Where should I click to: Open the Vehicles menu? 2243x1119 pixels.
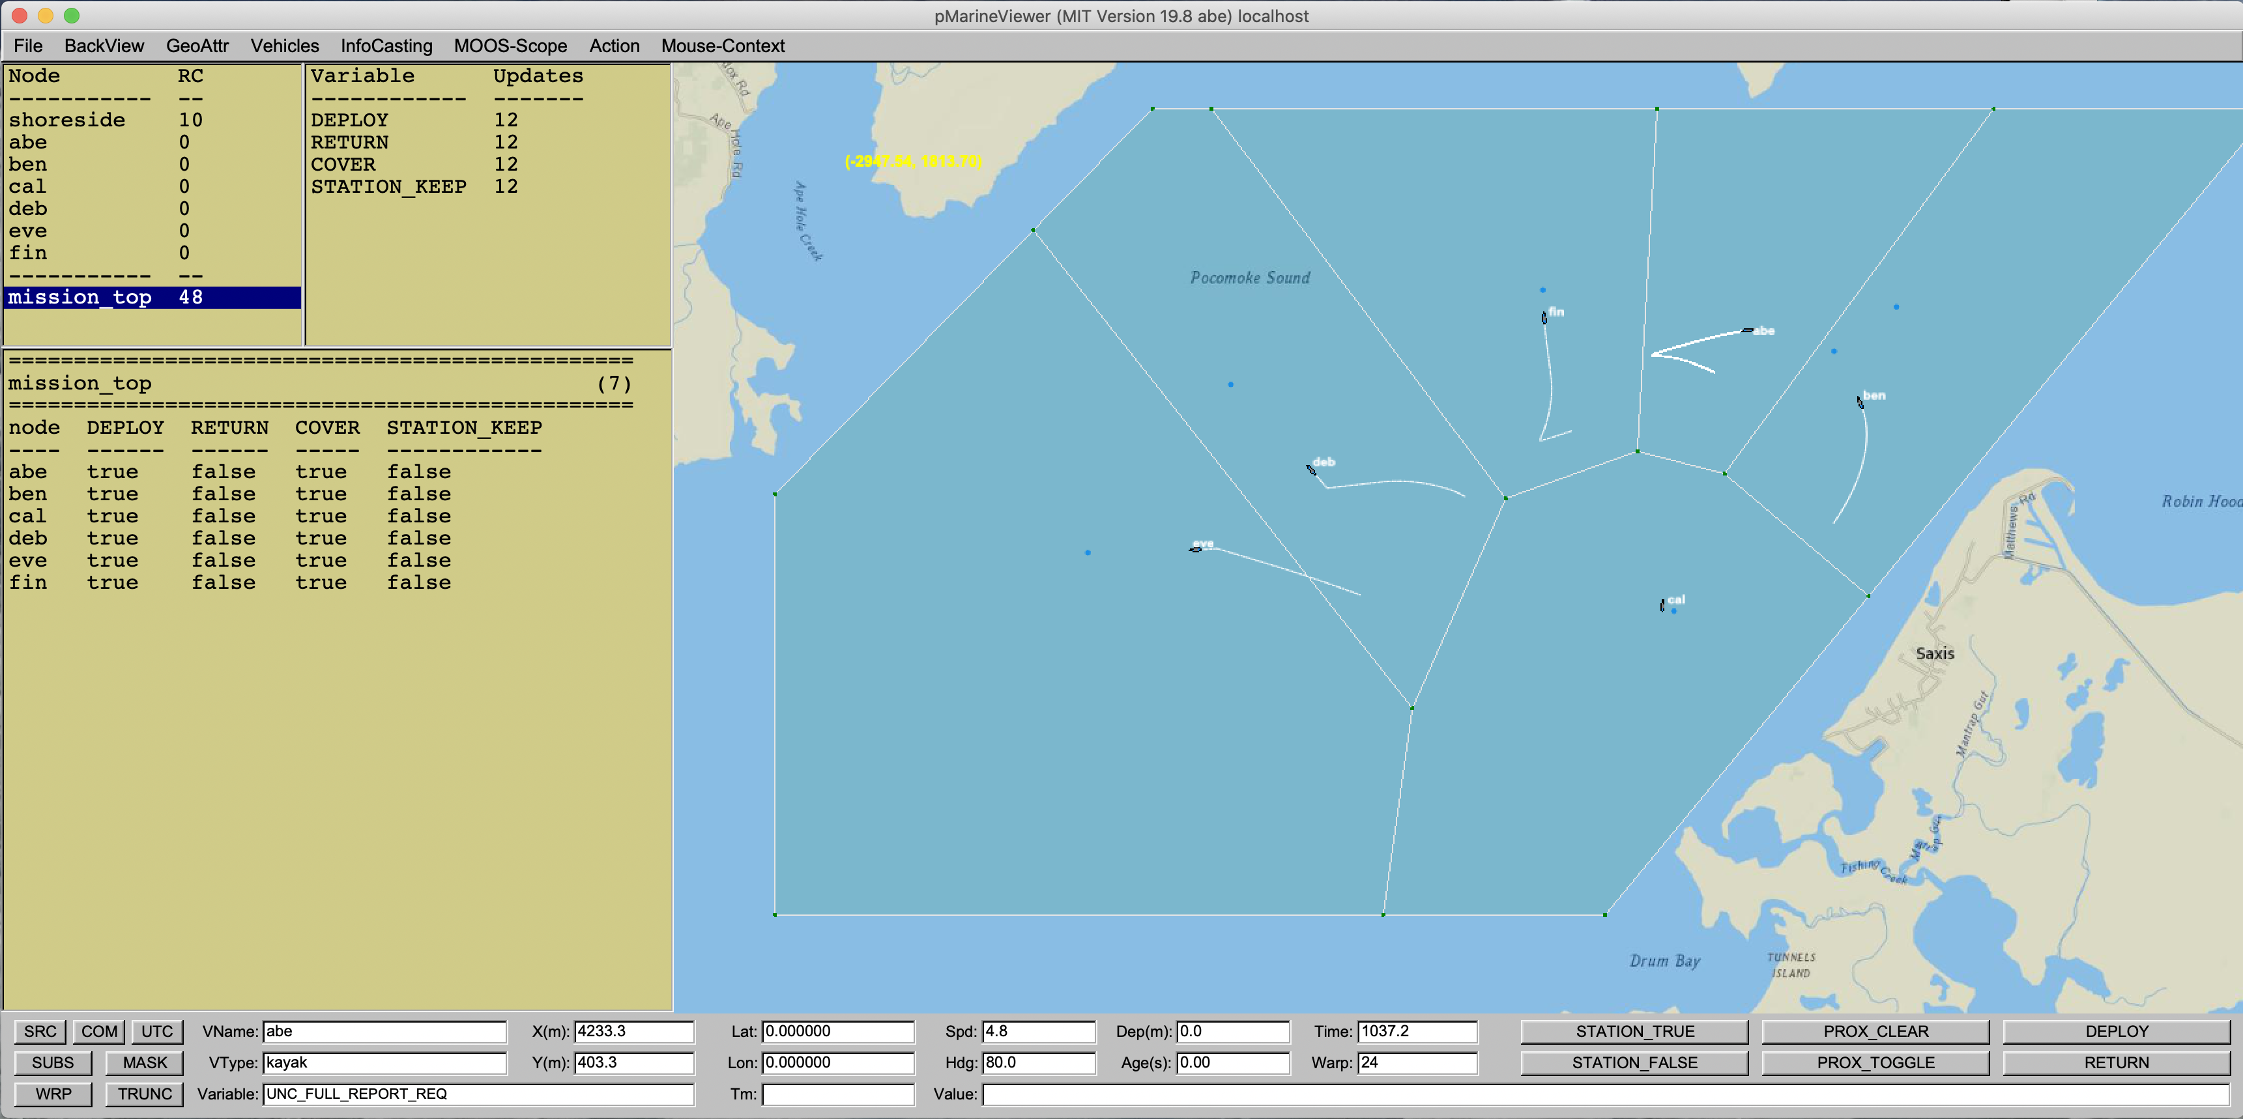(285, 46)
